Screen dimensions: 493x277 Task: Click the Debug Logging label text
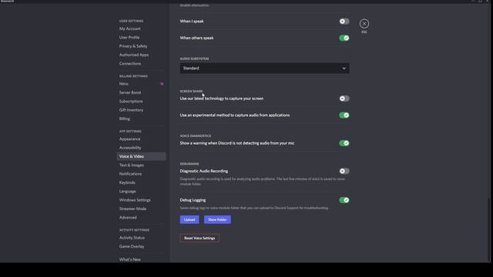(x=193, y=200)
